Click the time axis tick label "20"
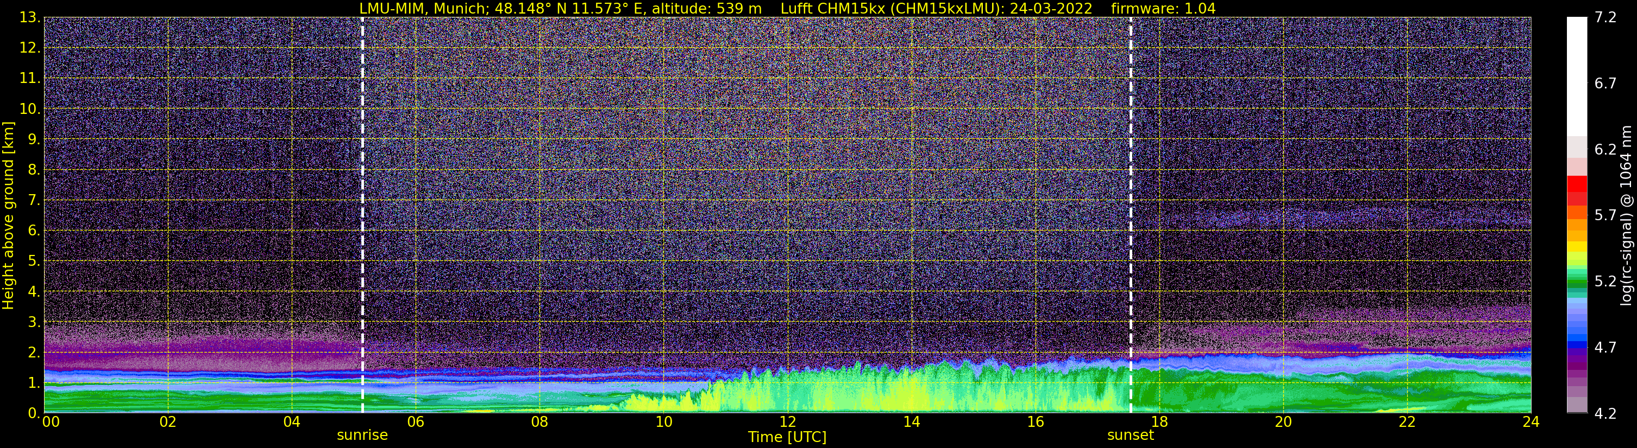 1283,423
